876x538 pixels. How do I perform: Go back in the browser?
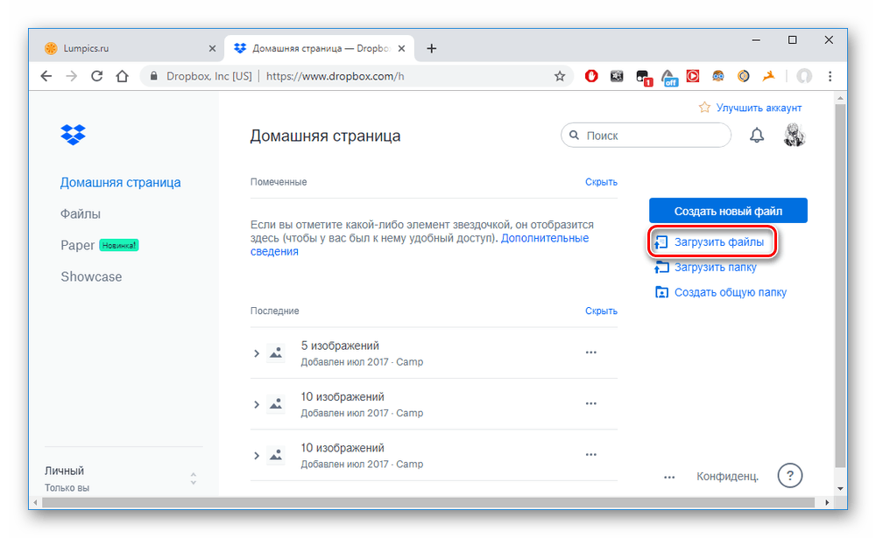(x=46, y=76)
